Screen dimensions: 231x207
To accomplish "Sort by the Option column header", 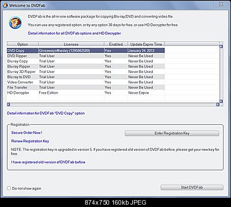I will point(22,44).
